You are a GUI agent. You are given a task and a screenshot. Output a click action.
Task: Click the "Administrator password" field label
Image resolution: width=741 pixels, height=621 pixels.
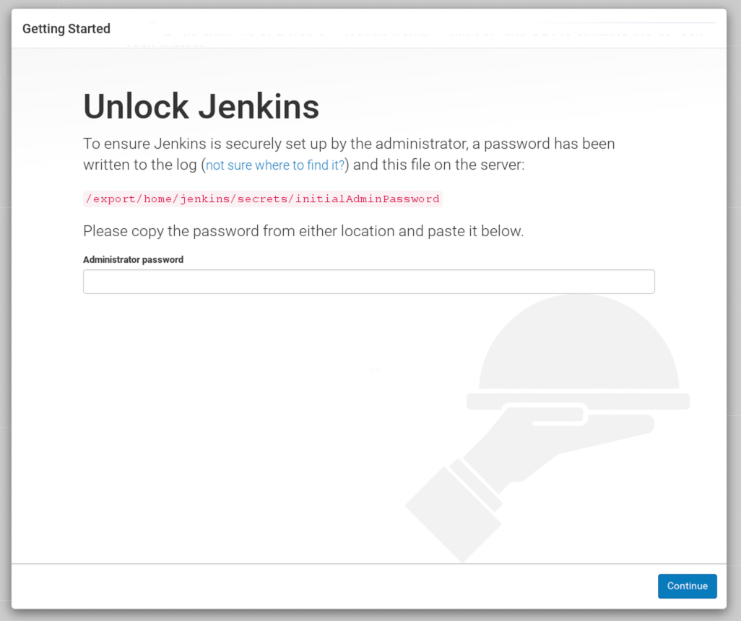coord(133,260)
